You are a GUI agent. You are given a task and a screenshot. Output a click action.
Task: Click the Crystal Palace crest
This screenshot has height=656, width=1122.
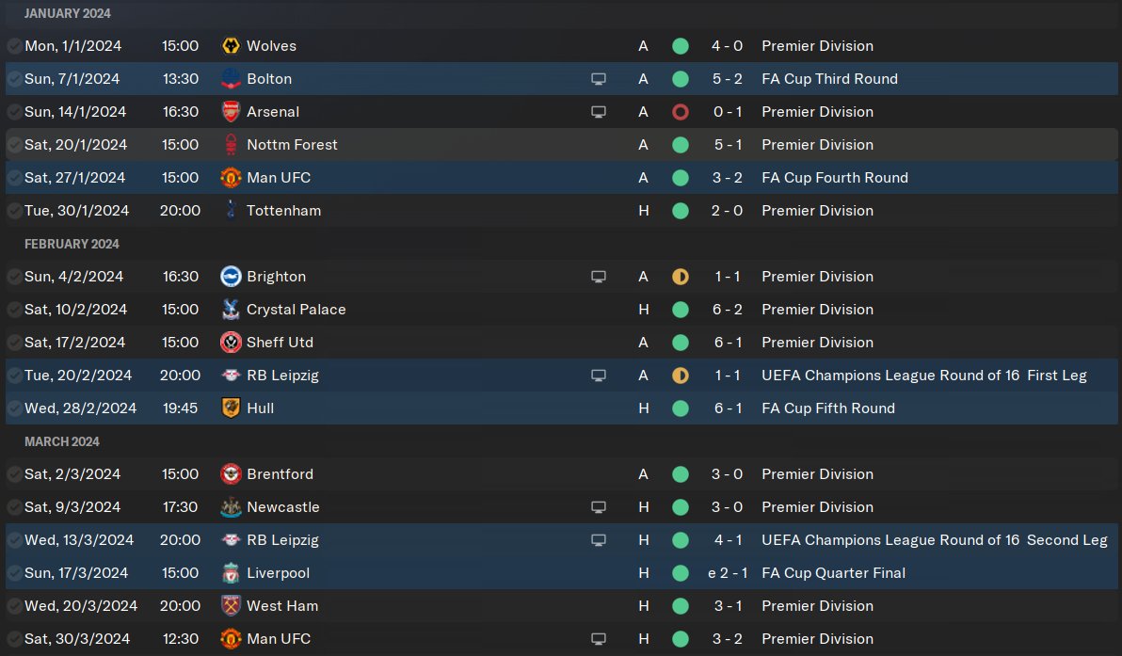pyautogui.click(x=231, y=310)
